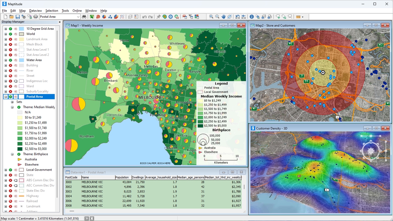
Task: Launch the pie chart theme tool
Action: tap(103, 16)
